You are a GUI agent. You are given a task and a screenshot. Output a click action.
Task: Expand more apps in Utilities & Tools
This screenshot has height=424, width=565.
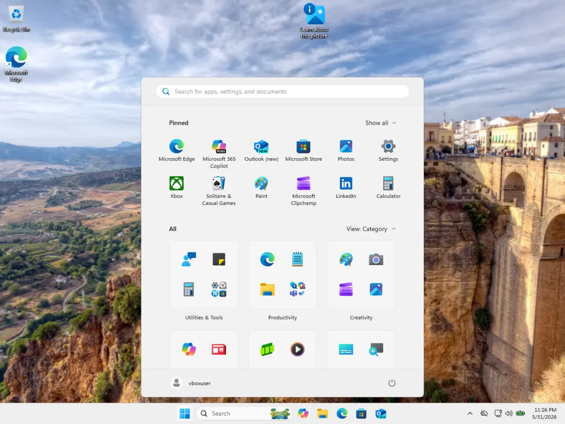coord(219,289)
